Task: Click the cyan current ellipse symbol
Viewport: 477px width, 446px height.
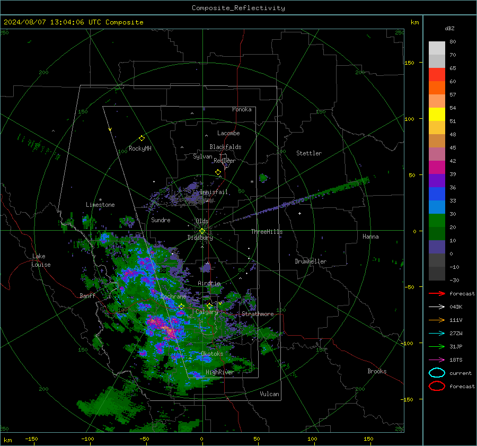Action: (437, 373)
